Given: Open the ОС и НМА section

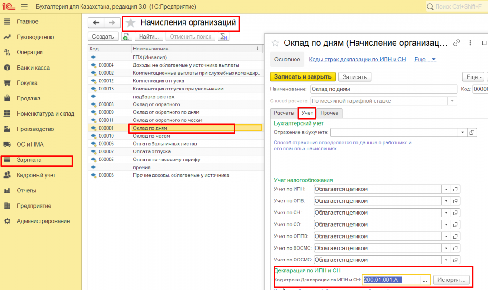Looking at the screenshot, I should point(30,144).
